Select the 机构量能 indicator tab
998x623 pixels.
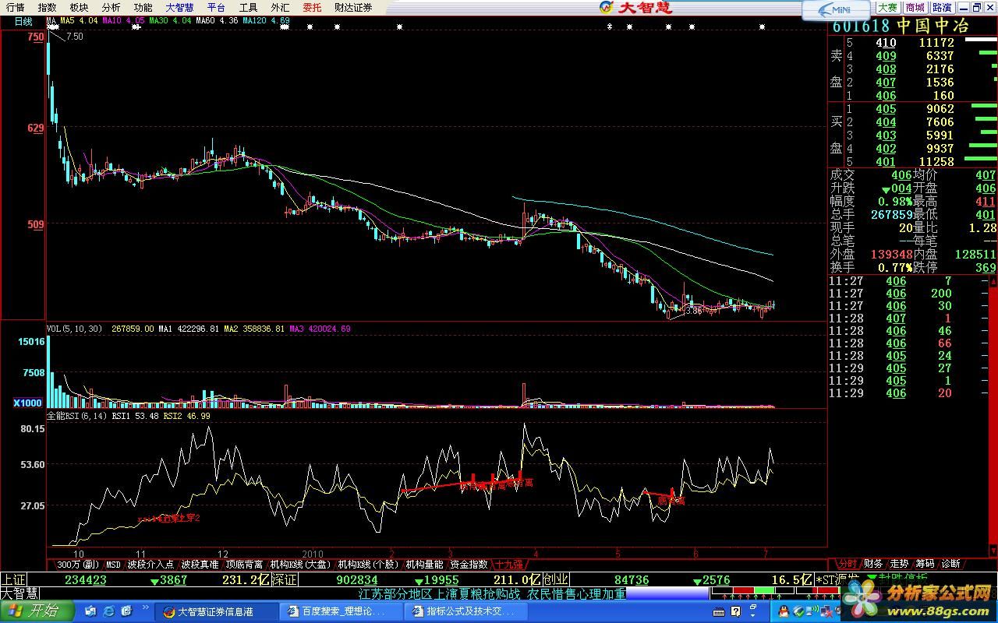(424, 565)
